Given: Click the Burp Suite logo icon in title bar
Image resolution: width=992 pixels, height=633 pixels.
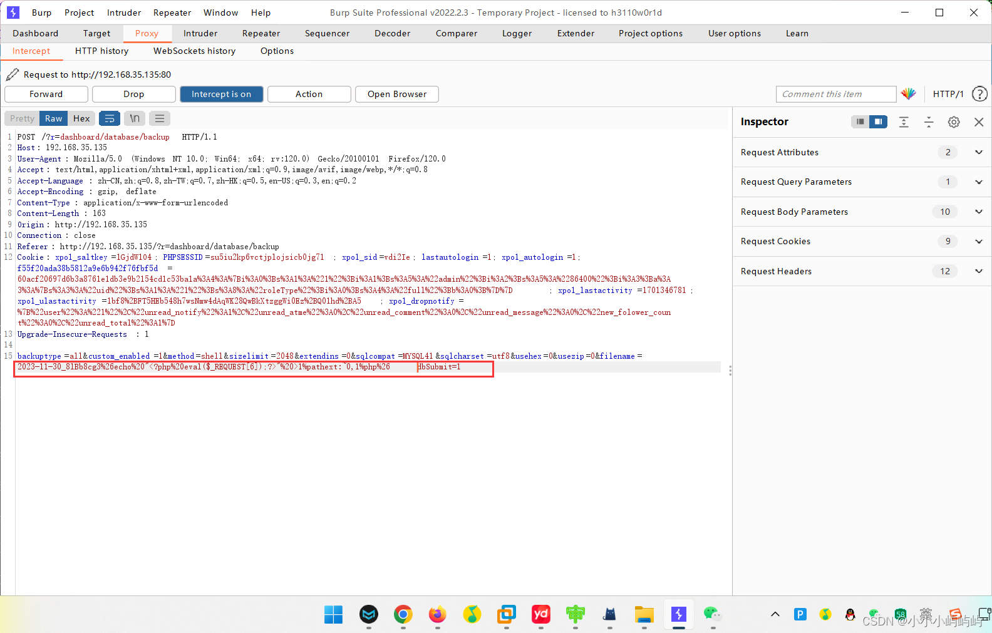Looking at the screenshot, I should (x=13, y=13).
